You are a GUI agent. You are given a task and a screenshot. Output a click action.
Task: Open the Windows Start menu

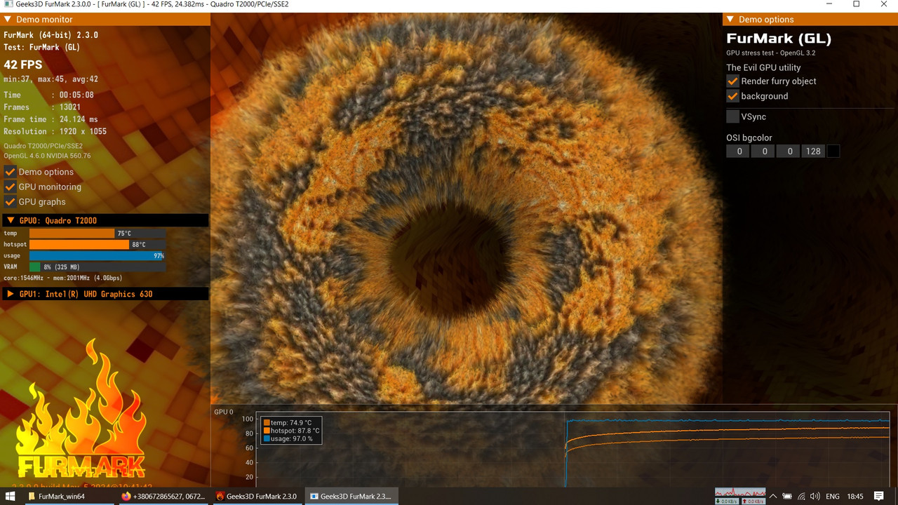tap(11, 496)
